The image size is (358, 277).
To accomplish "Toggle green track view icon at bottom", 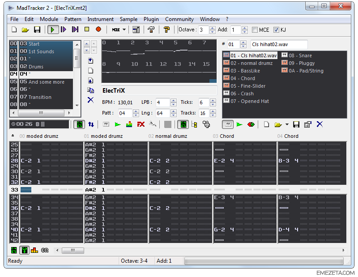I will pos(25,250).
